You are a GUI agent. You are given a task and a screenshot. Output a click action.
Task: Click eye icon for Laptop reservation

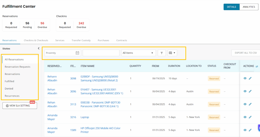245,117
